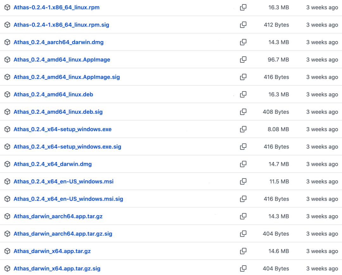Download Athas-0.2.4-1.x86_64_linux.rpm

click(56, 8)
